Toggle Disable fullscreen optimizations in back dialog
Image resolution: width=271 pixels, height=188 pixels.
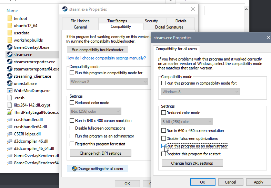point(72,128)
